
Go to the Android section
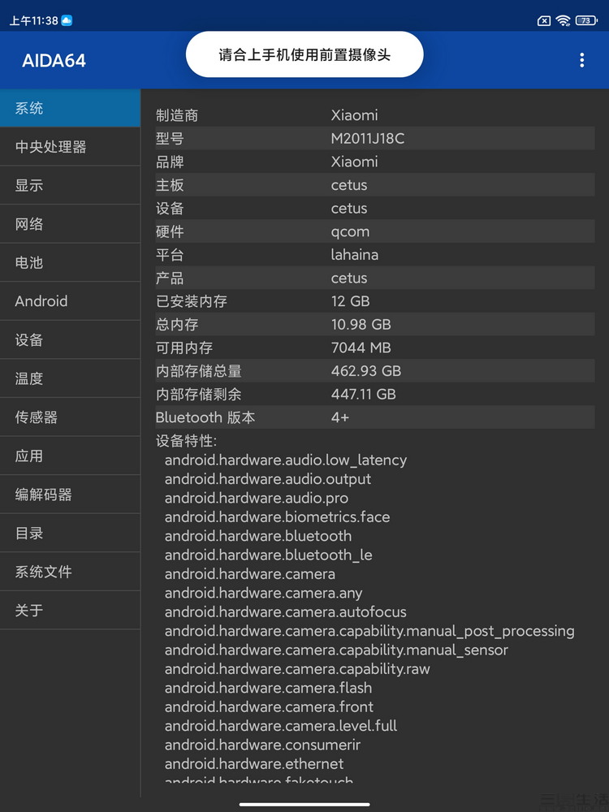tap(70, 301)
